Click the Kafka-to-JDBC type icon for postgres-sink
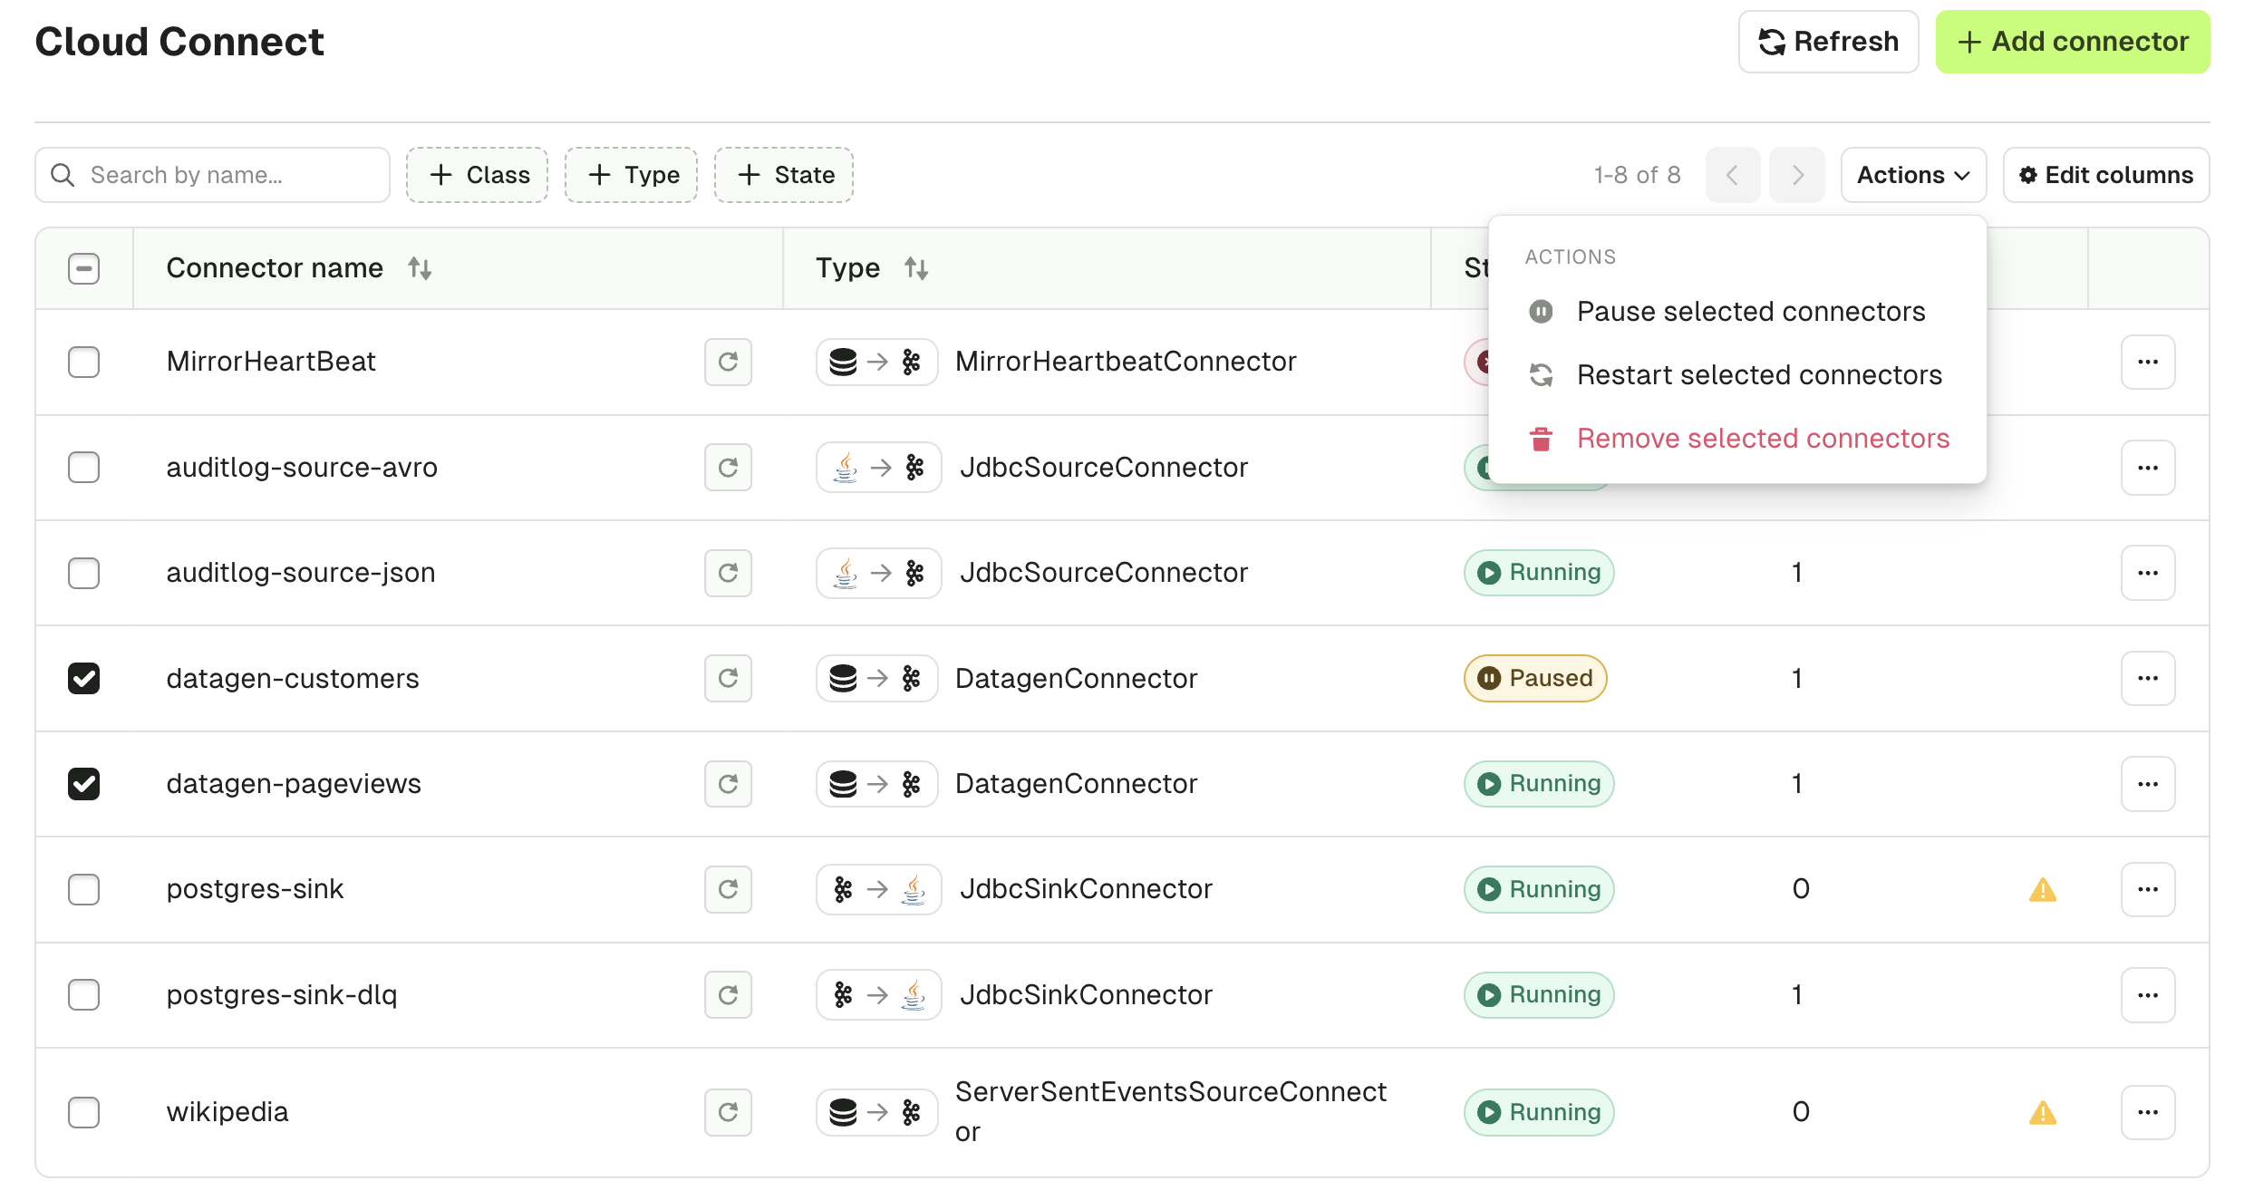Image resolution: width=2244 pixels, height=1200 pixels. click(x=878, y=889)
